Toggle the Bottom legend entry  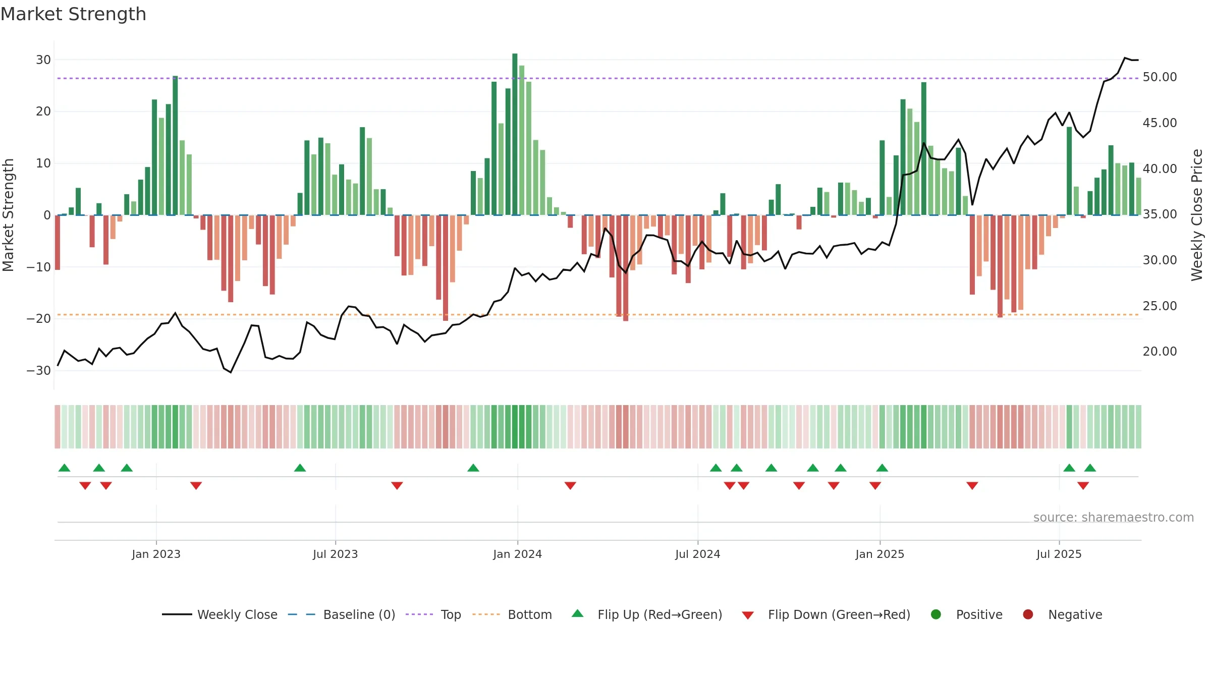coord(512,614)
